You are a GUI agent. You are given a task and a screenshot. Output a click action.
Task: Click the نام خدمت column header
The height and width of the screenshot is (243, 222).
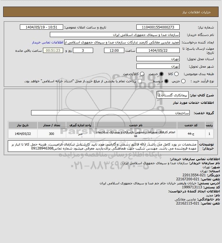(x=136, y=125)
